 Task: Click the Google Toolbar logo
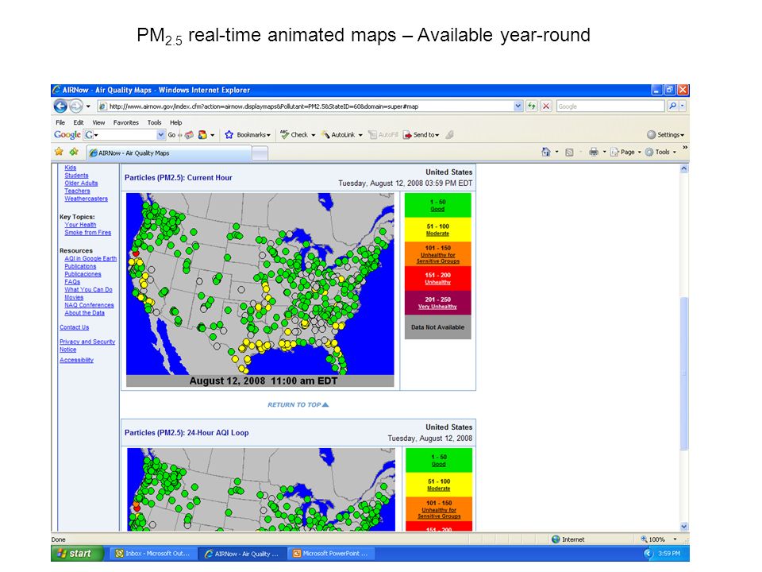point(67,135)
